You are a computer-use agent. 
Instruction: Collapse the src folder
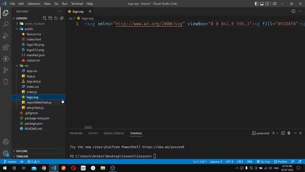[17, 65]
